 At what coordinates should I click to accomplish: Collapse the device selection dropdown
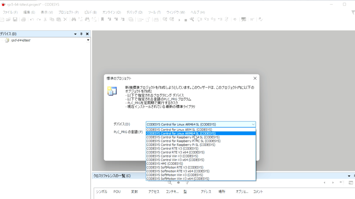(253, 124)
